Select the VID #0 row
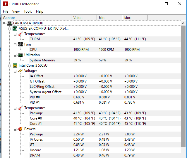 point(105,97)
